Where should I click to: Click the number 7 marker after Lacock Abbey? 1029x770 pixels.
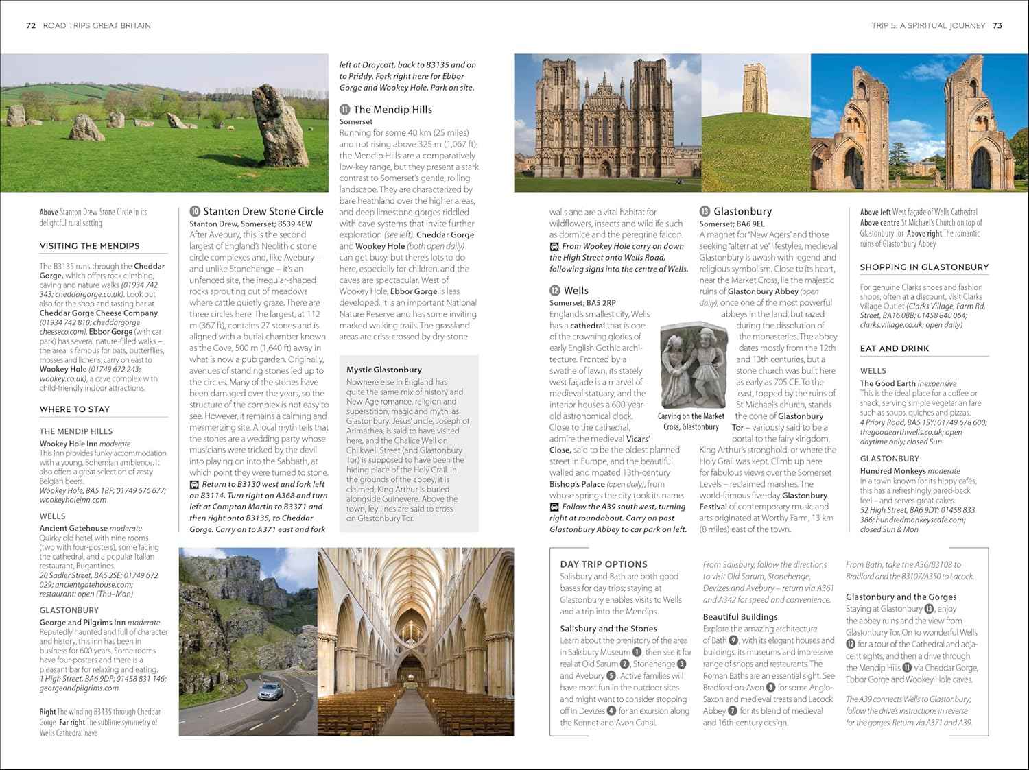pyautogui.click(x=732, y=711)
